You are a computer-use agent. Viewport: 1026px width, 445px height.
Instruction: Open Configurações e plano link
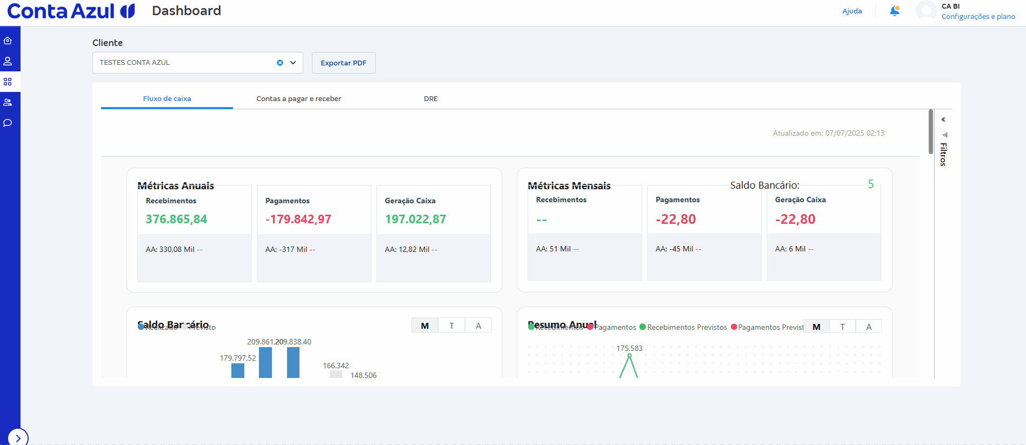click(x=978, y=16)
